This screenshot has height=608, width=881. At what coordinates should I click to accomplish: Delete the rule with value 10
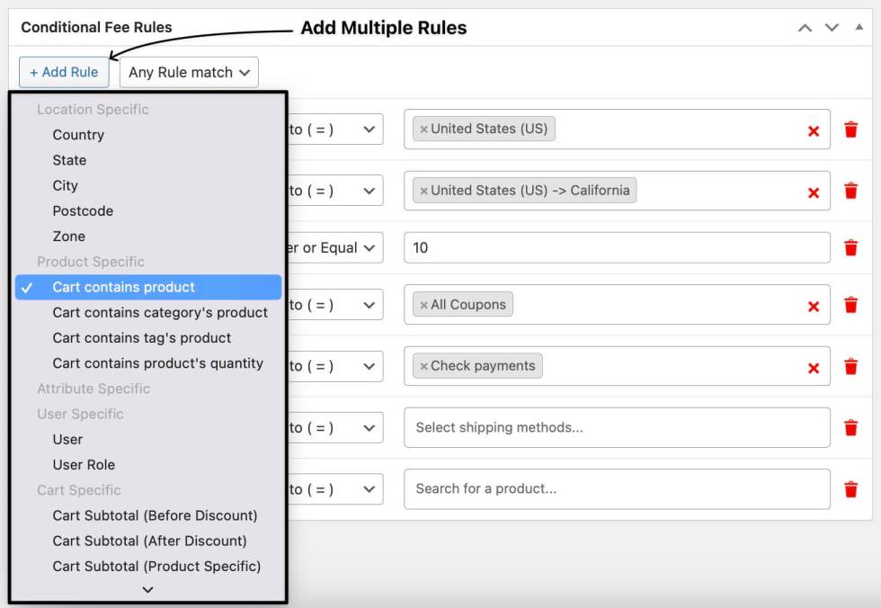[x=850, y=247]
